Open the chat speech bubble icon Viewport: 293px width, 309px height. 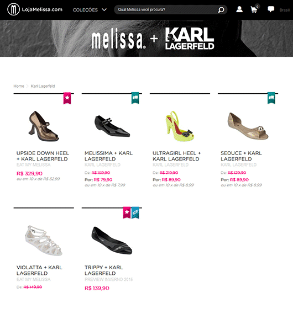click(271, 9)
